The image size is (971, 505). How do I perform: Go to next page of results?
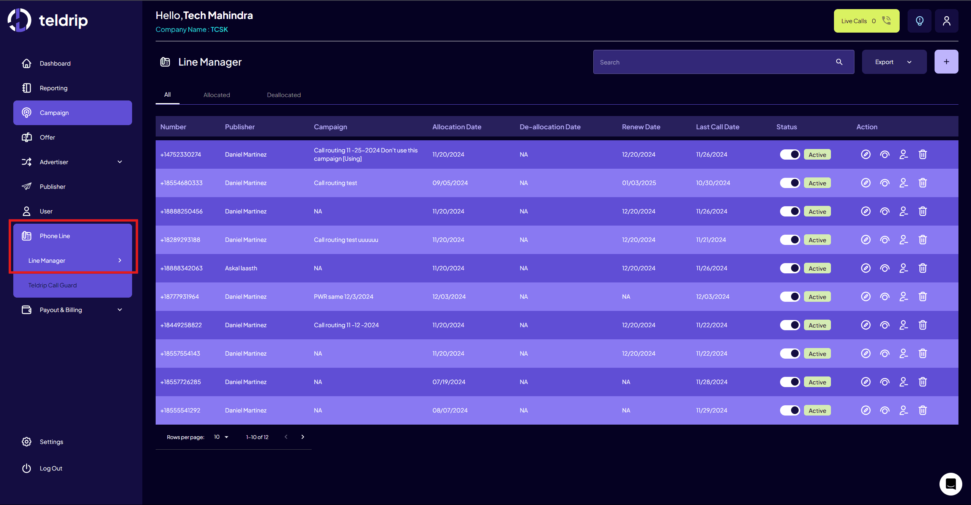click(x=303, y=437)
